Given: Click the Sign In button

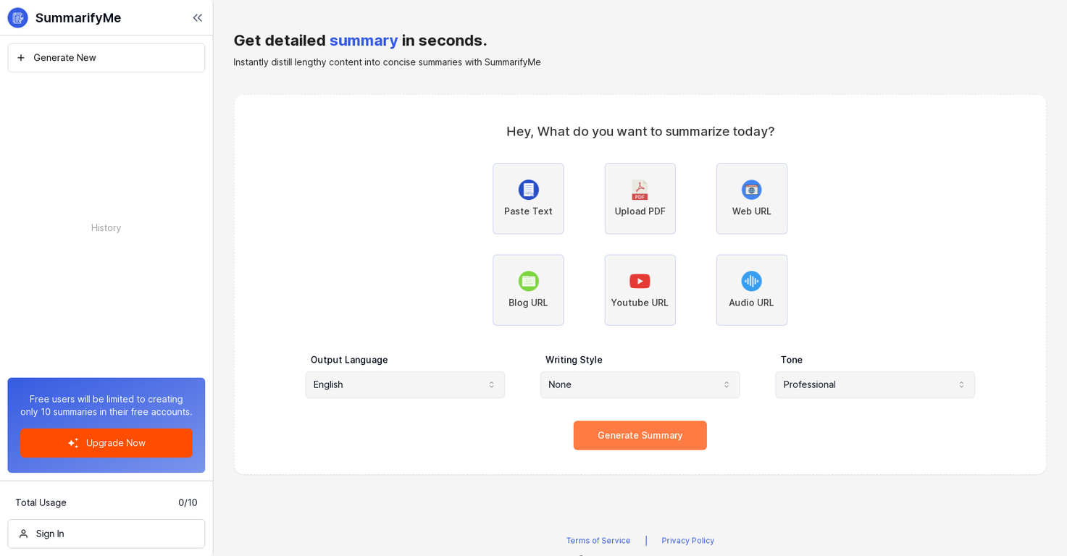Looking at the screenshot, I should pos(106,534).
